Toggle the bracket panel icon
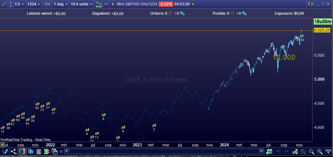333x157 pixels. pyautogui.click(x=22, y=152)
